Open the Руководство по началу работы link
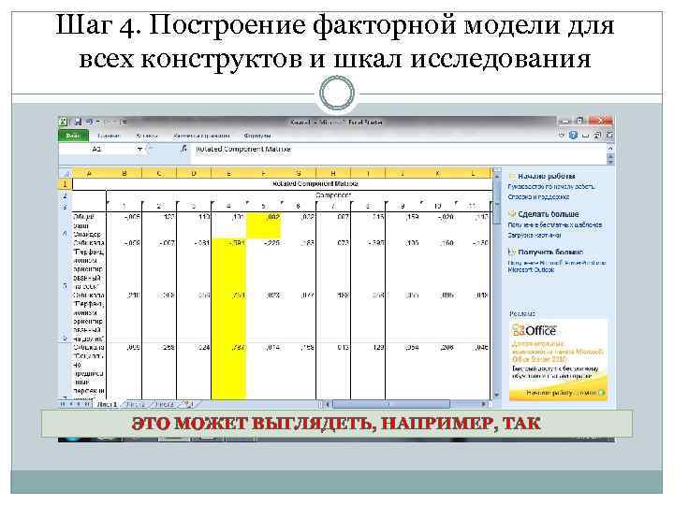 point(551,187)
